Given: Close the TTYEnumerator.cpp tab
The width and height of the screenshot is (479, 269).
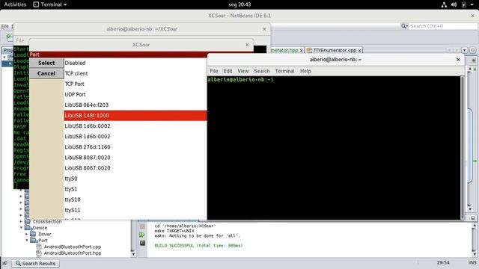Looking at the screenshot, I should 360,50.
